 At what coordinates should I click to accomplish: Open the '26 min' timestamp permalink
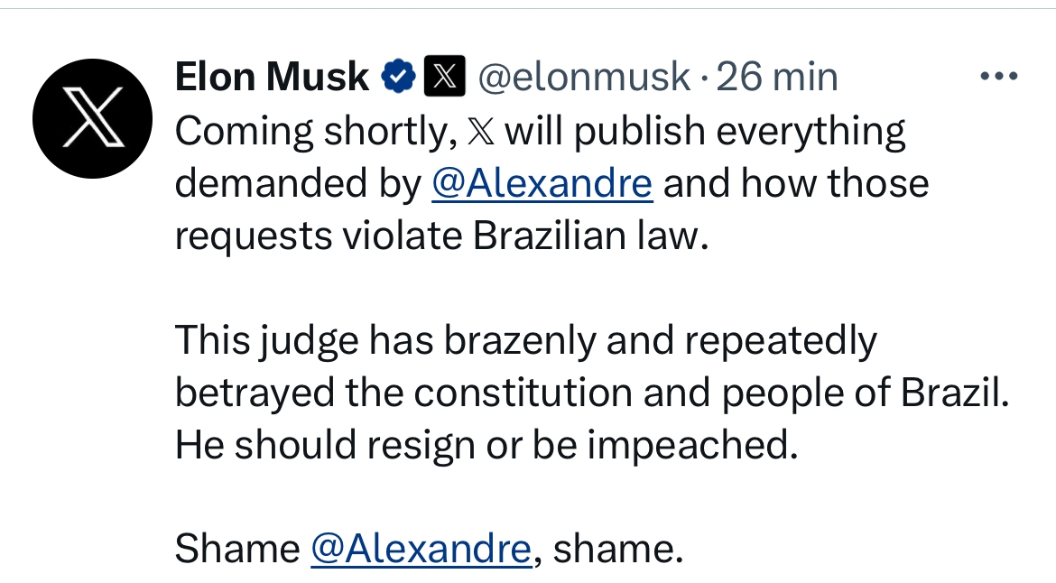coord(777,77)
